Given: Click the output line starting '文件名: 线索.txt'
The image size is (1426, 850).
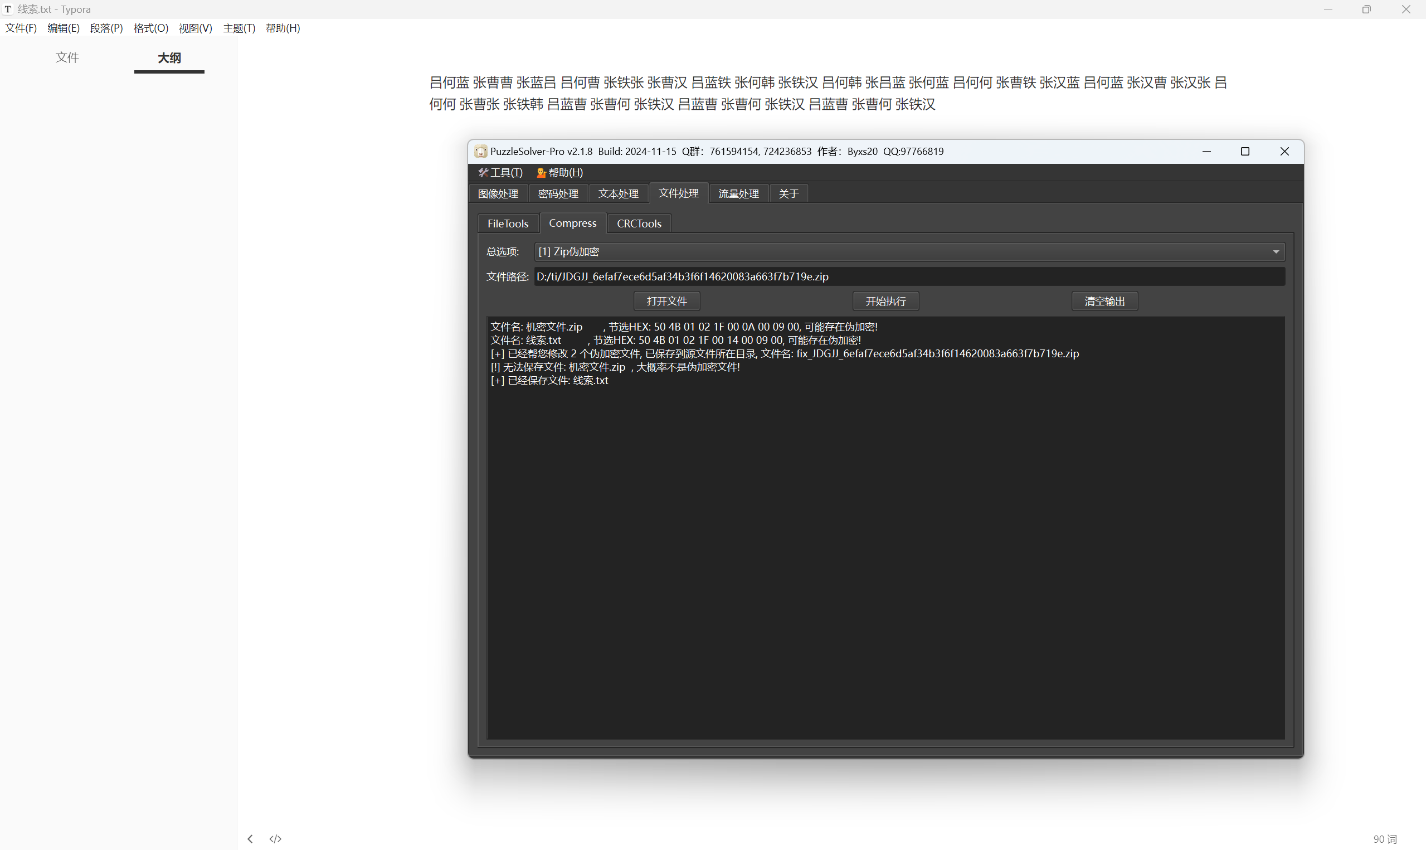Looking at the screenshot, I should point(675,340).
